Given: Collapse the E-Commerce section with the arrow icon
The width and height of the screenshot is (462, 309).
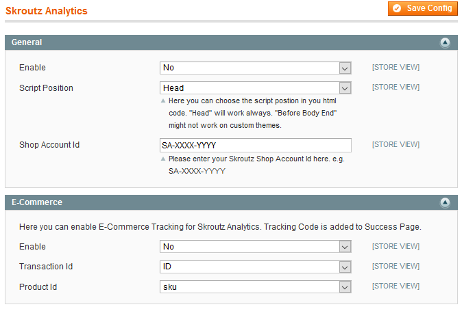Looking at the screenshot, I should coord(445,202).
